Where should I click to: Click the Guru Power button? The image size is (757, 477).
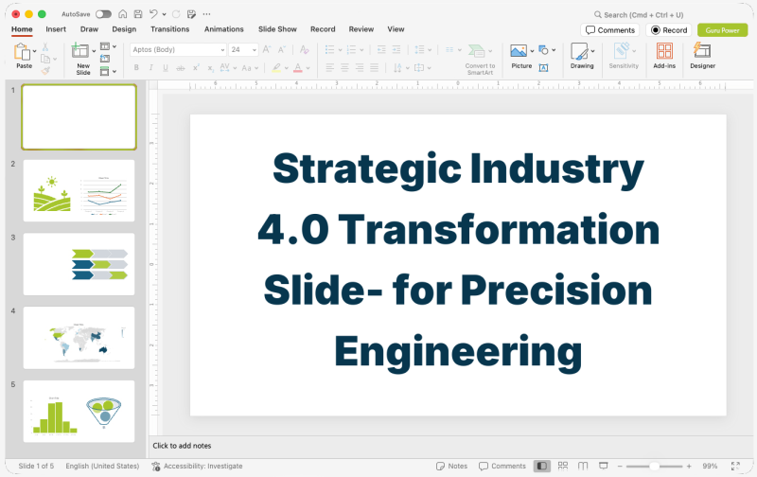(x=722, y=30)
